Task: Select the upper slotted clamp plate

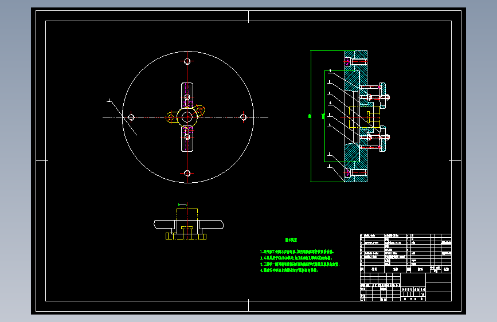Action: pos(187,95)
